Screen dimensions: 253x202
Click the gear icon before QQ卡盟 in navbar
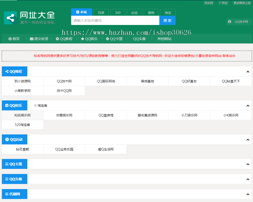point(108,39)
